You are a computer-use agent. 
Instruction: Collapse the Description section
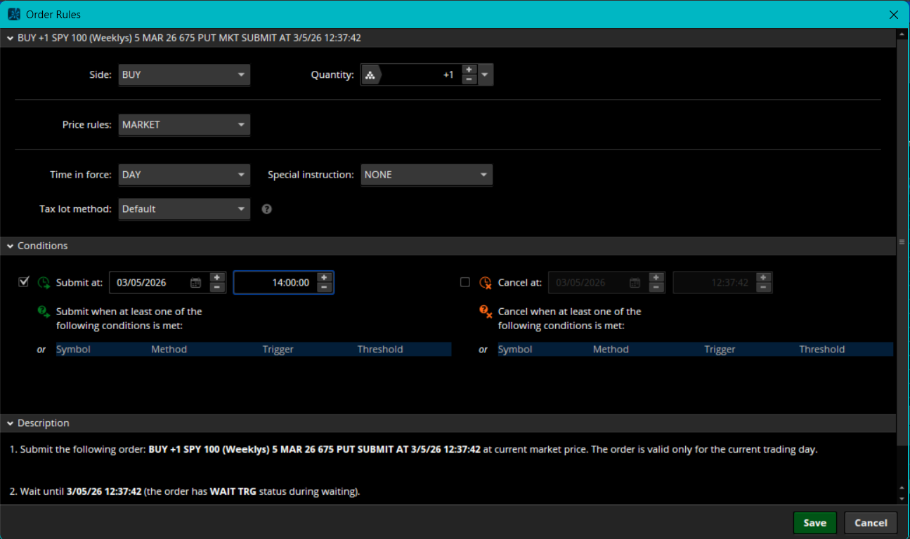pos(11,423)
